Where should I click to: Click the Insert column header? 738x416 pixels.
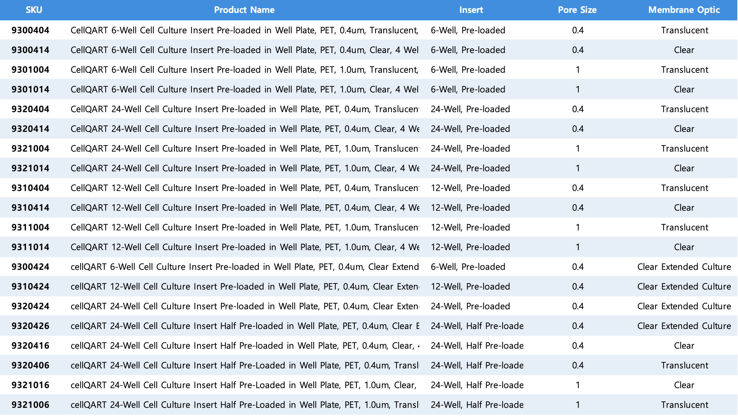point(471,10)
